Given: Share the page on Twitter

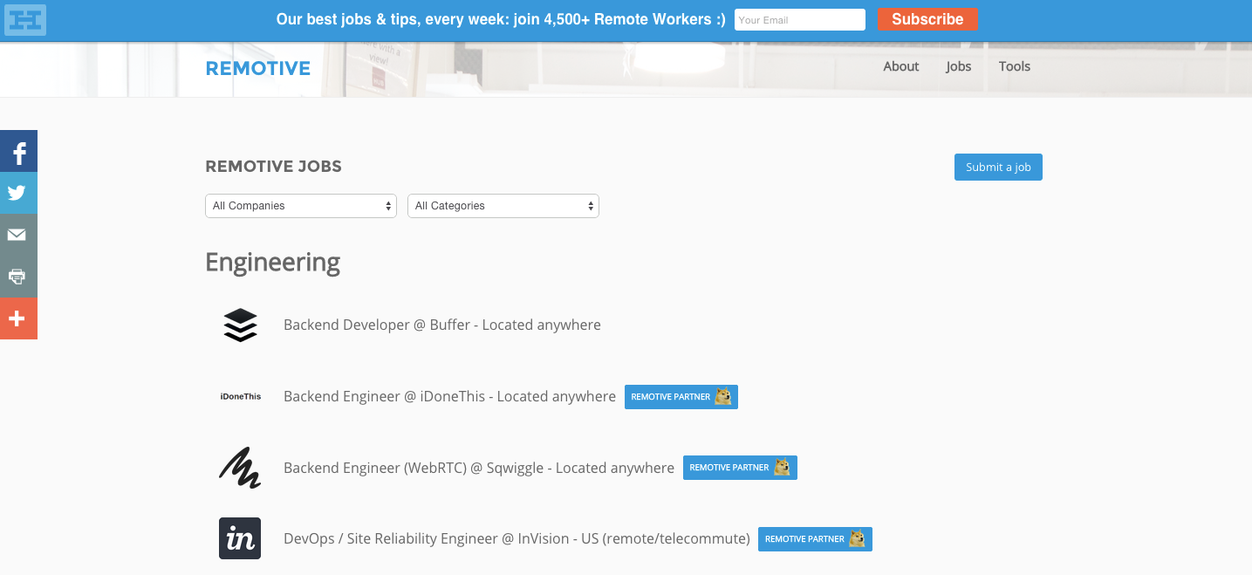Looking at the screenshot, I should click(x=18, y=193).
